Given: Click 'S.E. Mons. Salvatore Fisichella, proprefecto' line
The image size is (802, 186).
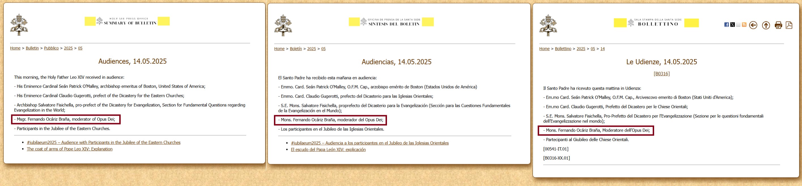Looking at the screenshot, I should tap(394, 108).
